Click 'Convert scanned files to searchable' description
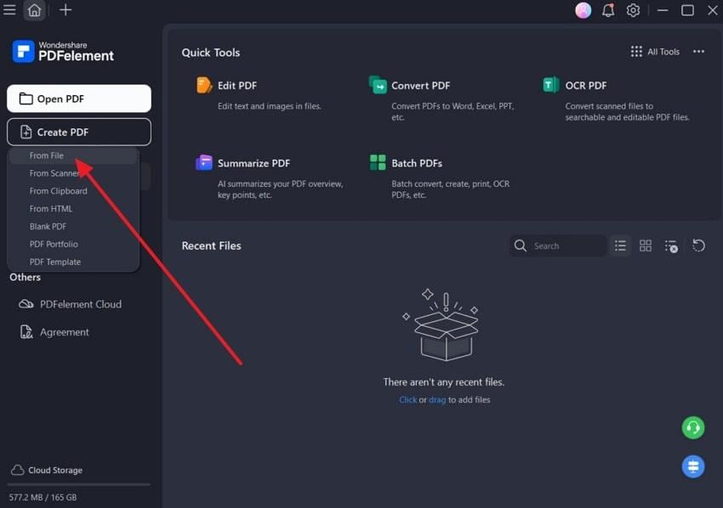Screen dimensions: 723x508 click(x=627, y=111)
